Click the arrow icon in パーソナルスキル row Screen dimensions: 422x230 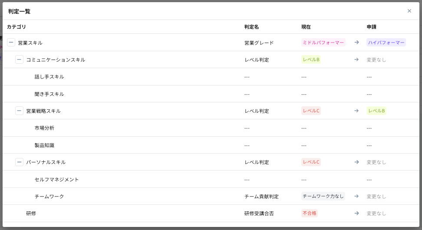click(356, 162)
